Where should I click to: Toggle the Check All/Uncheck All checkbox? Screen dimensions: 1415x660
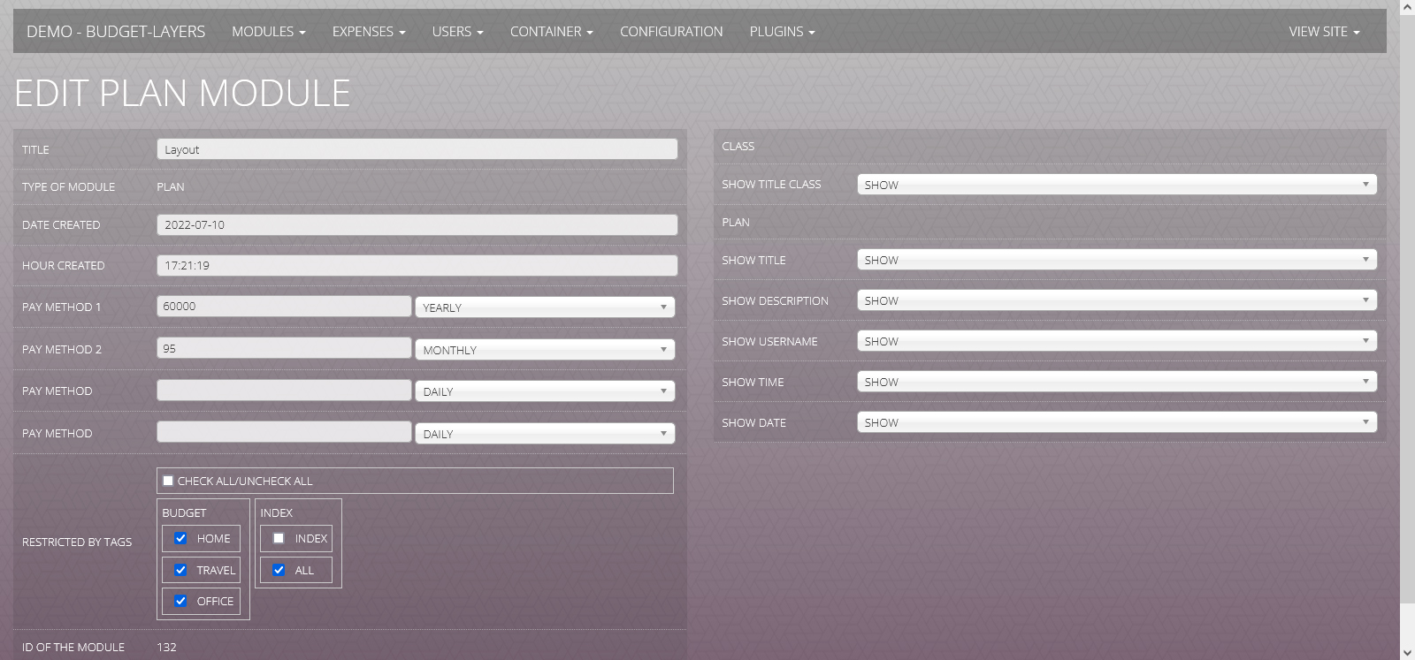click(x=168, y=482)
